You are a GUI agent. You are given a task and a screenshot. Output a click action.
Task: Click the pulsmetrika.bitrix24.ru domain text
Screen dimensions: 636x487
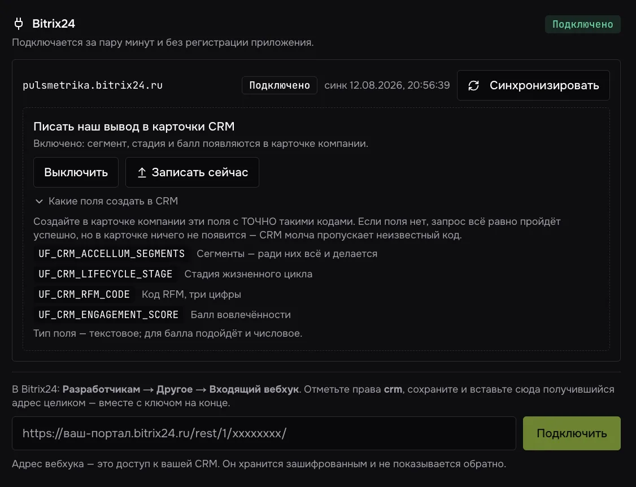click(93, 85)
